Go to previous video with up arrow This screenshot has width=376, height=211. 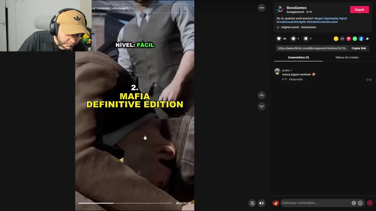click(261, 95)
